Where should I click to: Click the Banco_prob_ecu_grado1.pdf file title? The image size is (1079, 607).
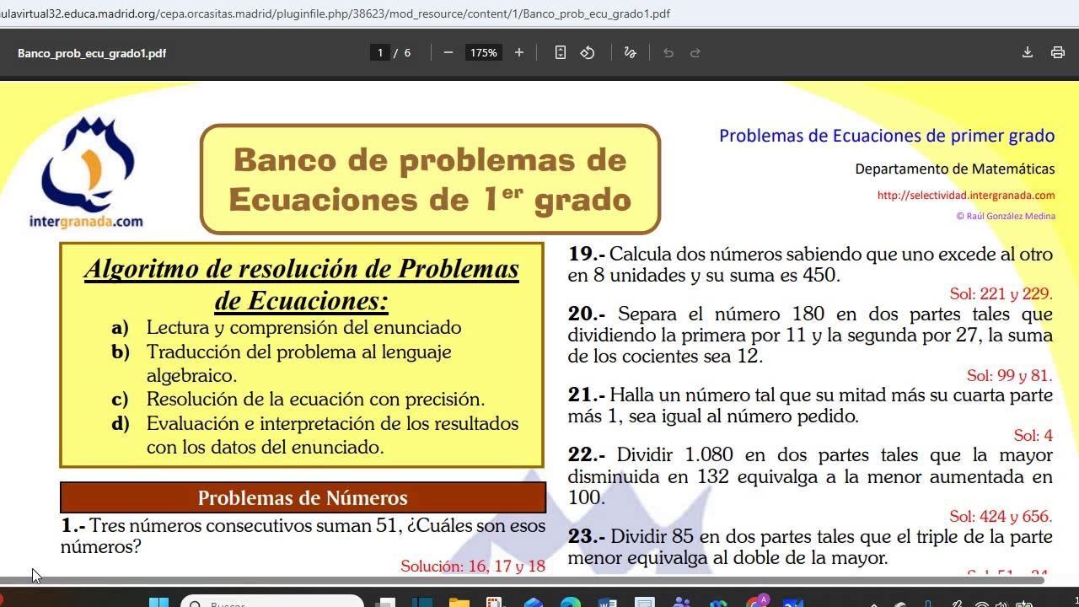point(92,53)
